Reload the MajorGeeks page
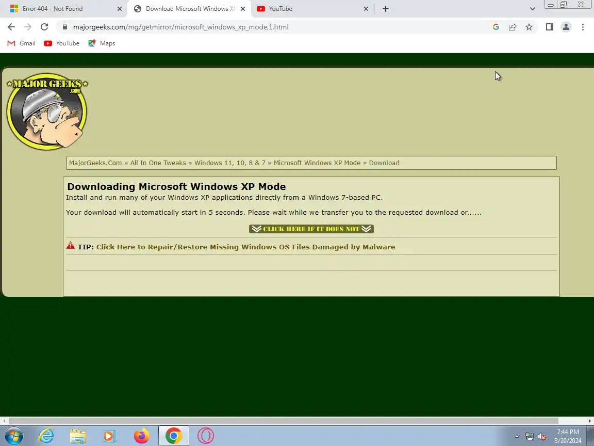 tap(44, 27)
